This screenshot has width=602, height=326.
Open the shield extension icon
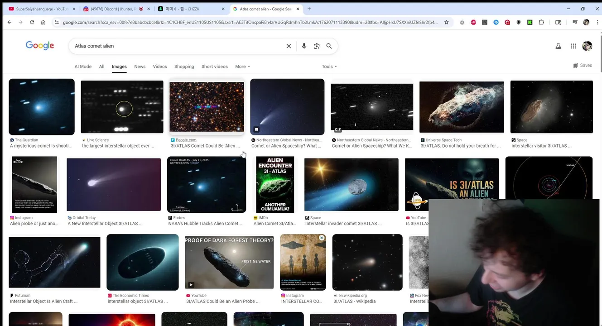519,22
